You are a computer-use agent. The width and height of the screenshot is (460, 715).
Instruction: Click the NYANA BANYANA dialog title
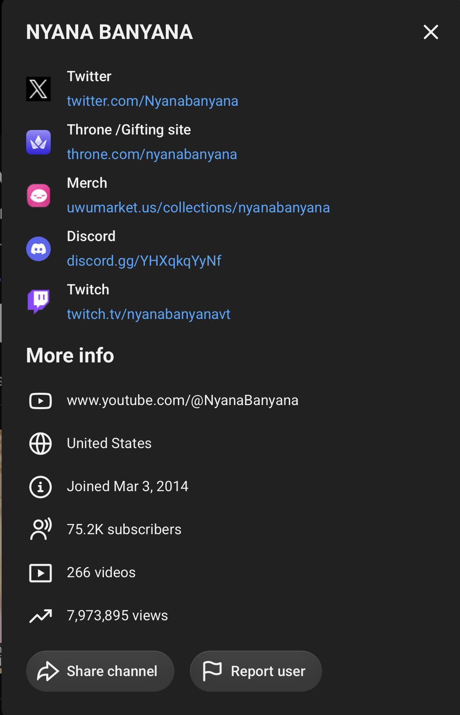click(x=109, y=32)
